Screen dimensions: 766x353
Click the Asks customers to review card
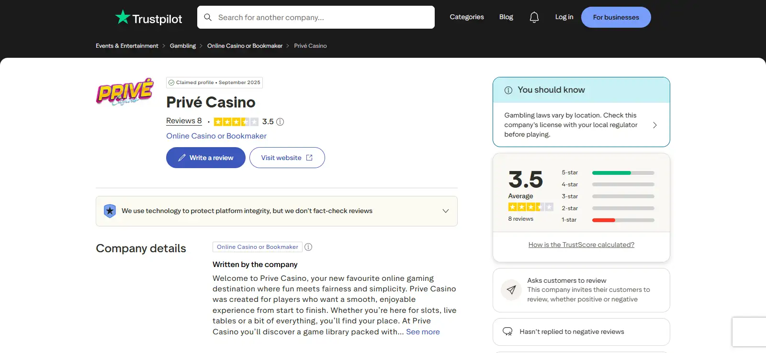(x=581, y=290)
